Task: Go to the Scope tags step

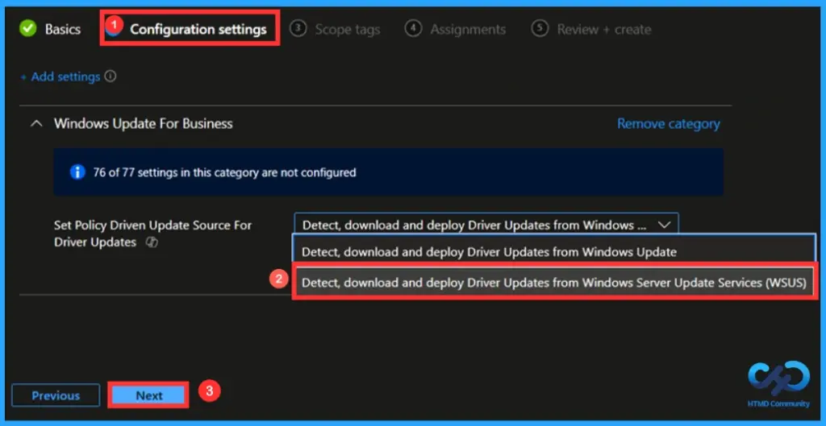Action: click(x=335, y=30)
